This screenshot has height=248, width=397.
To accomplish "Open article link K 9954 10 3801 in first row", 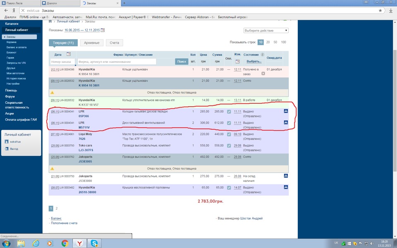I will (89, 74).
